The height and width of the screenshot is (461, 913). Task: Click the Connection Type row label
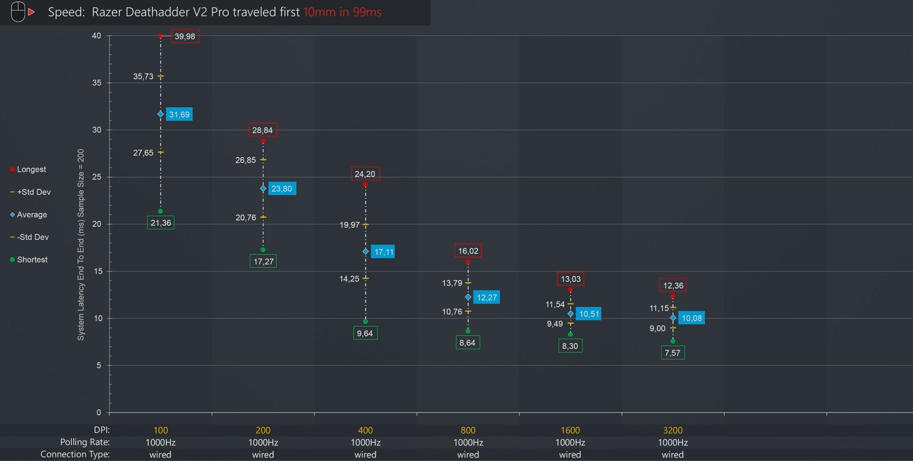(x=75, y=454)
